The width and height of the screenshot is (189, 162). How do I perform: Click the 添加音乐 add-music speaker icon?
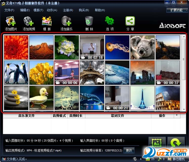[66, 21]
